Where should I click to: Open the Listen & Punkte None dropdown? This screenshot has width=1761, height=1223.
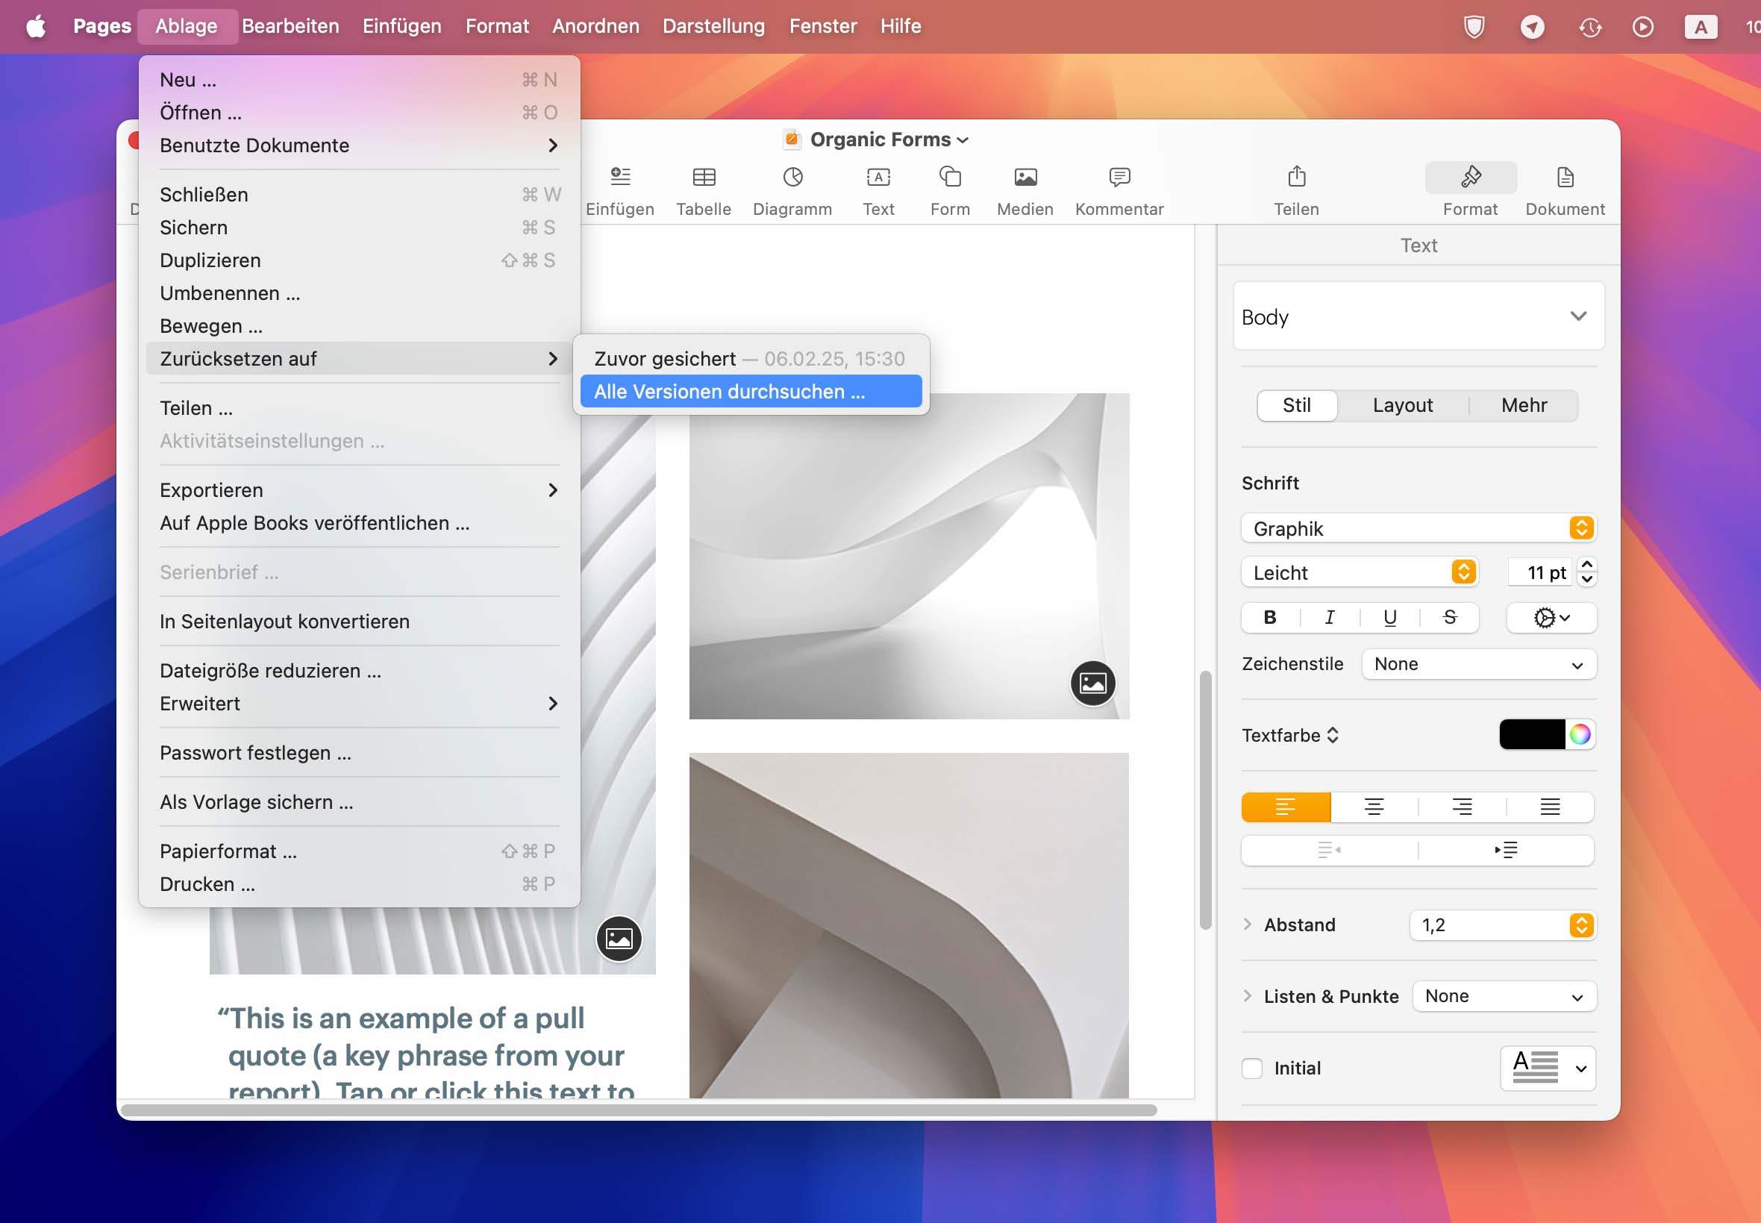click(x=1504, y=996)
